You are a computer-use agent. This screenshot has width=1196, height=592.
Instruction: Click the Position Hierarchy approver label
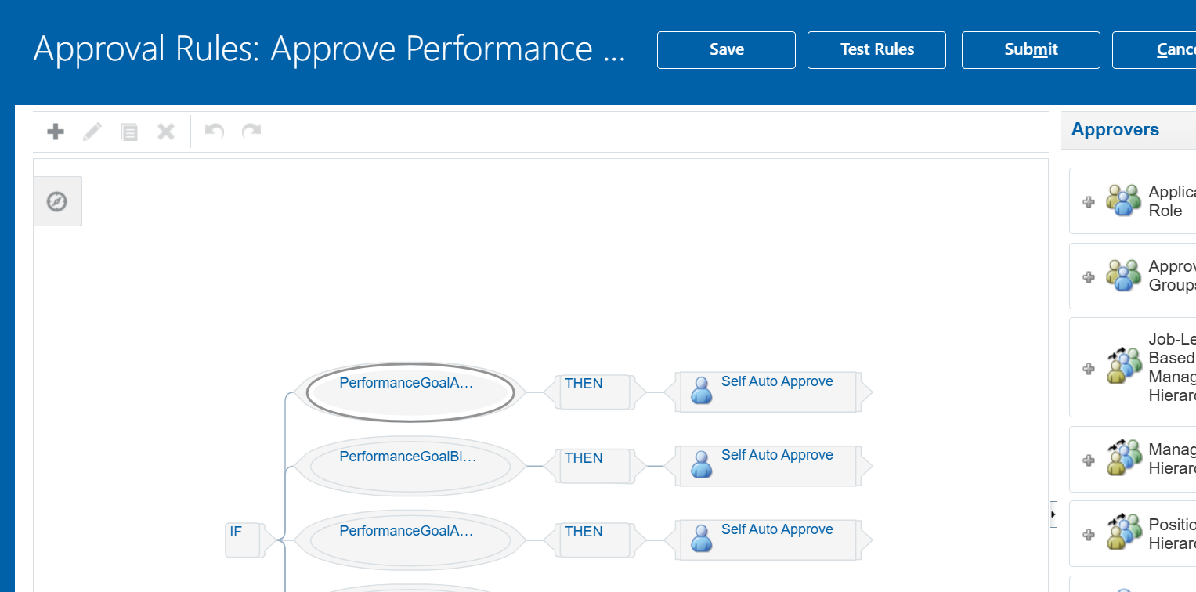pos(1172,534)
